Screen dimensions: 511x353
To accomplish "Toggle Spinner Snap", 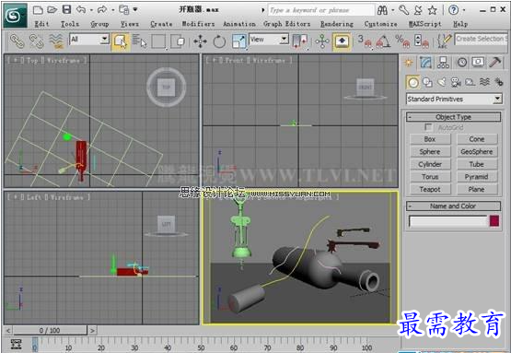I will click(x=422, y=41).
